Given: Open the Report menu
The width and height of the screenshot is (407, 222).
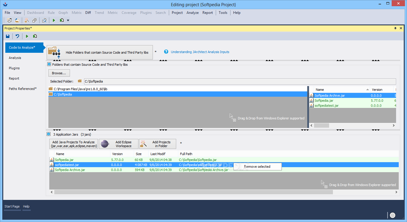Looking at the screenshot, I should click(207, 13).
